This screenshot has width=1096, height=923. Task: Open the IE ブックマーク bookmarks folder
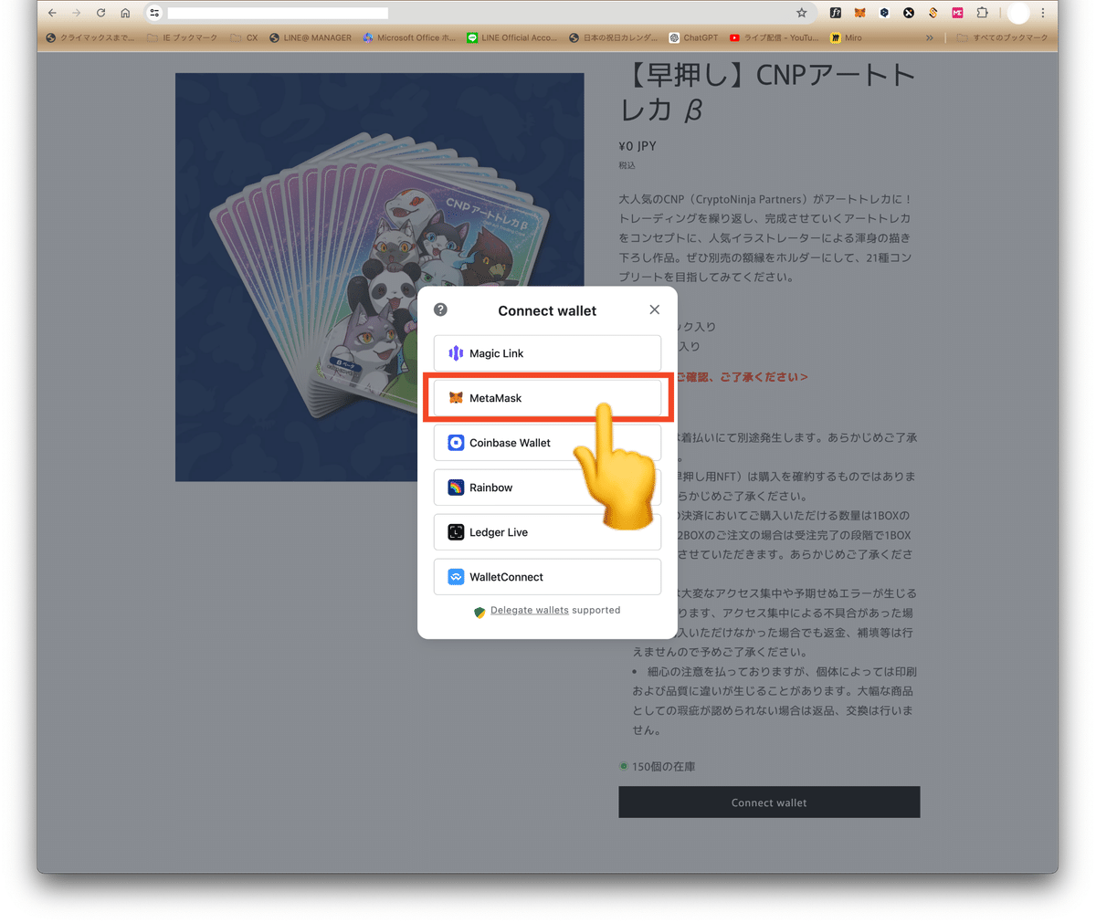[x=183, y=37]
